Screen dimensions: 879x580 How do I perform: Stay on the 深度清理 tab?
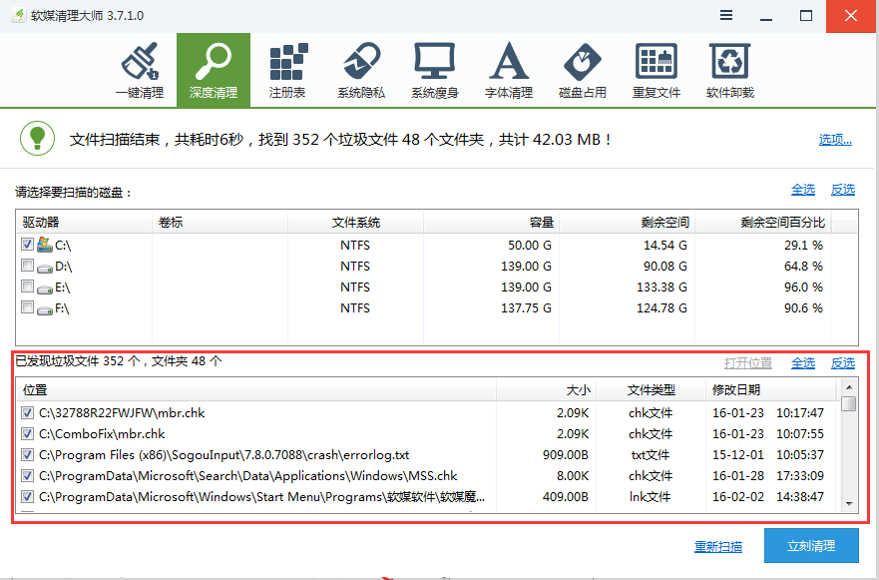pyautogui.click(x=214, y=68)
